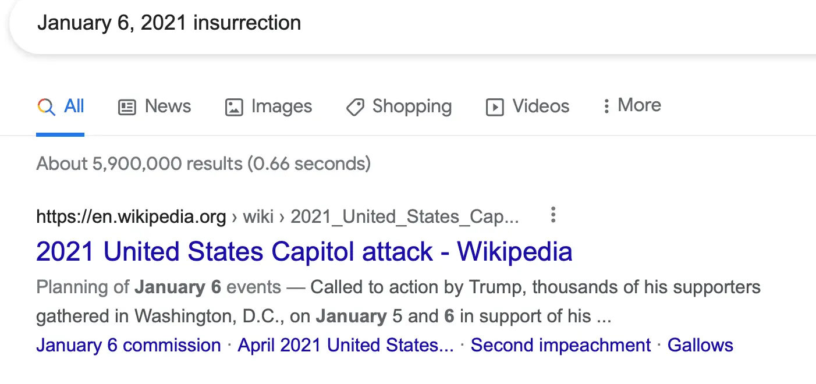Switch to the News tab
The height and width of the screenshot is (384, 816).
(x=168, y=106)
